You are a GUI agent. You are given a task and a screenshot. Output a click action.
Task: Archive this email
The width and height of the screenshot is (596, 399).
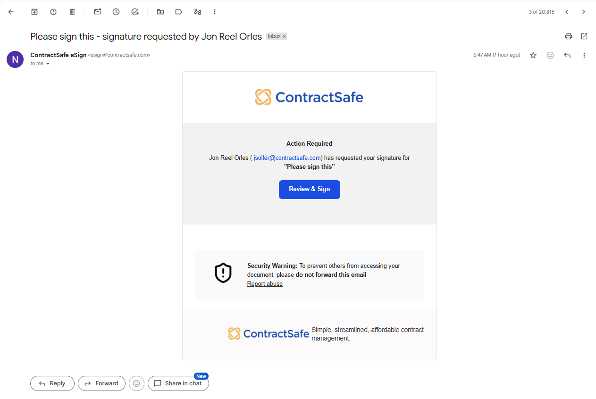34,12
